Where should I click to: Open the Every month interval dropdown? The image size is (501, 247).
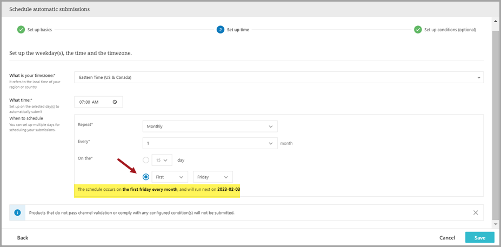[210, 143]
